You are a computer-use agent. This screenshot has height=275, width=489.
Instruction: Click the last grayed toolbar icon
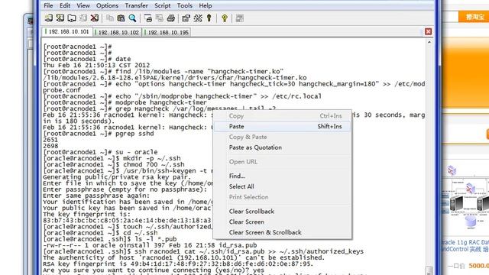pyautogui.click(x=239, y=18)
